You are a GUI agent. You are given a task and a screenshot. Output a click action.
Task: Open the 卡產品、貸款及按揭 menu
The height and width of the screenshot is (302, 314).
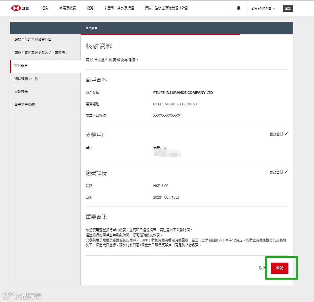pos(119,8)
